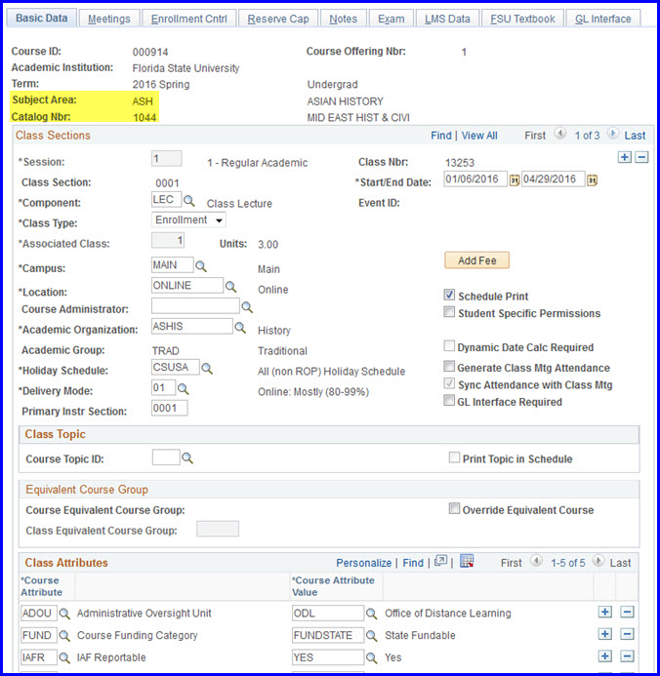Look up FUND course attribute
The width and height of the screenshot is (660, 676).
pyautogui.click(x=64, y=635)
